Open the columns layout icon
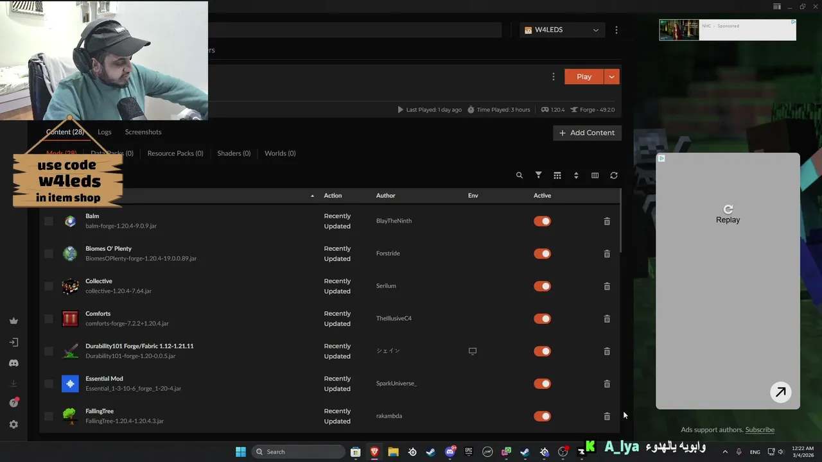The image size is (822, 462). pyautogui.click(x=595, y=175)
